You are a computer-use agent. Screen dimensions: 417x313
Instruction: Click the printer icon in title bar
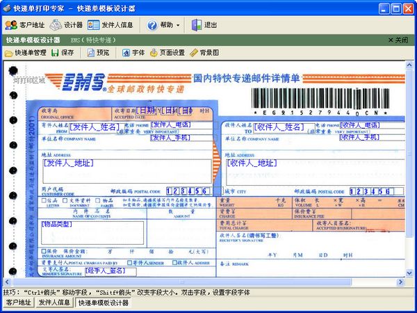pos(7,8)
